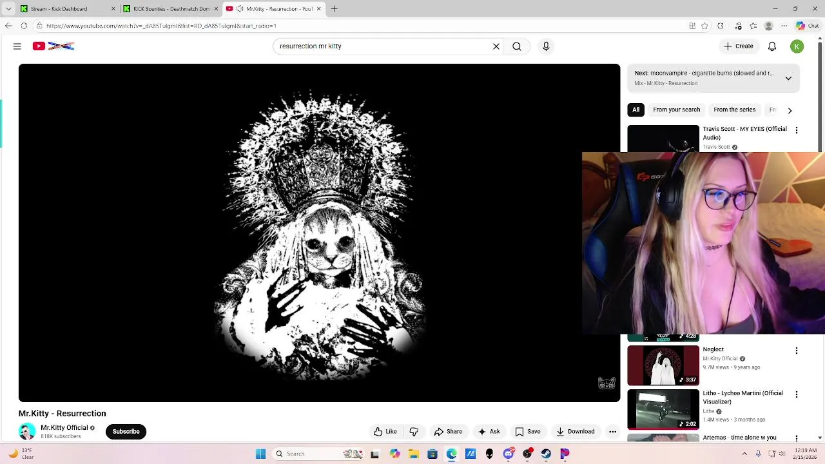The width and height of the screenshot is (825, 464).
Task: Select the Mr.Kitty - Resurrection tab
Action: pyautogui.click(x=274, y=8)
